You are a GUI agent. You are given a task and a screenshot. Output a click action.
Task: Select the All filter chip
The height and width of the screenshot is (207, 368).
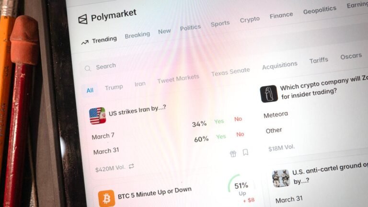[90, 91]
